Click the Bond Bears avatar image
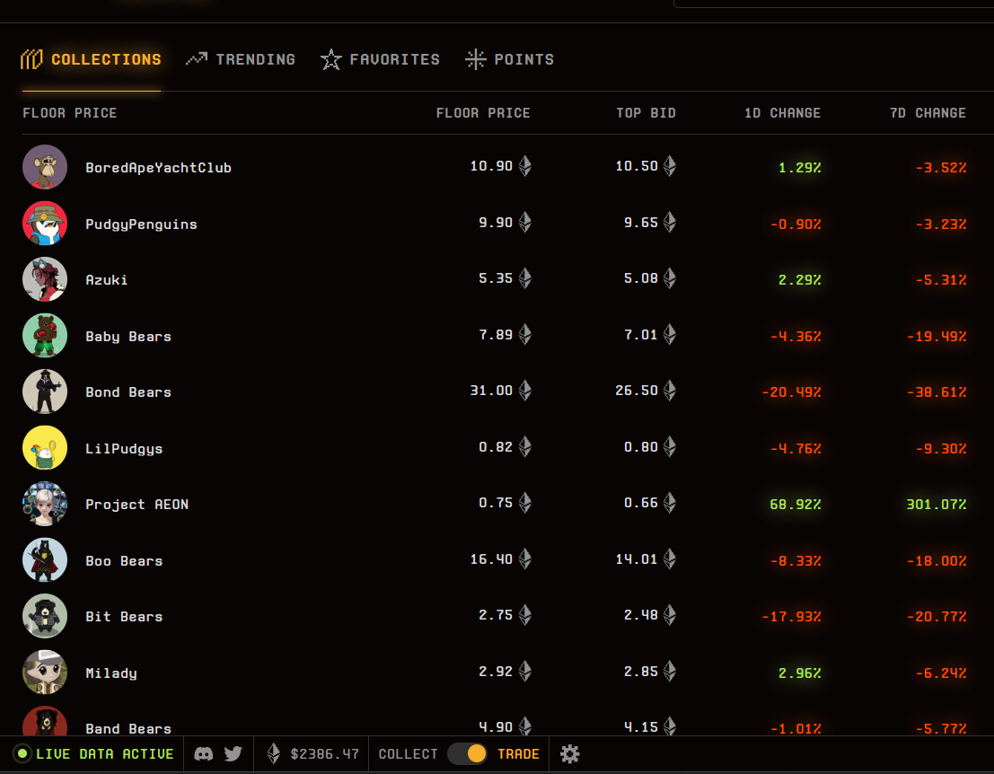 click(x=45, y=391)
